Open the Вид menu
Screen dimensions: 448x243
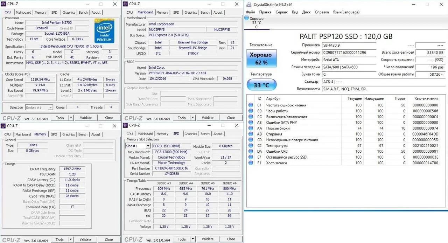pyautogui.click(x=295, y=12)
